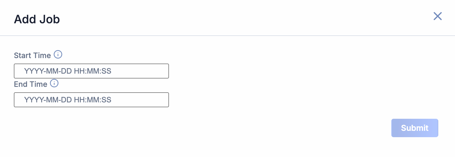Close the Add Job dialog
This screenshot has height=157, width=455.
point(437,16)
